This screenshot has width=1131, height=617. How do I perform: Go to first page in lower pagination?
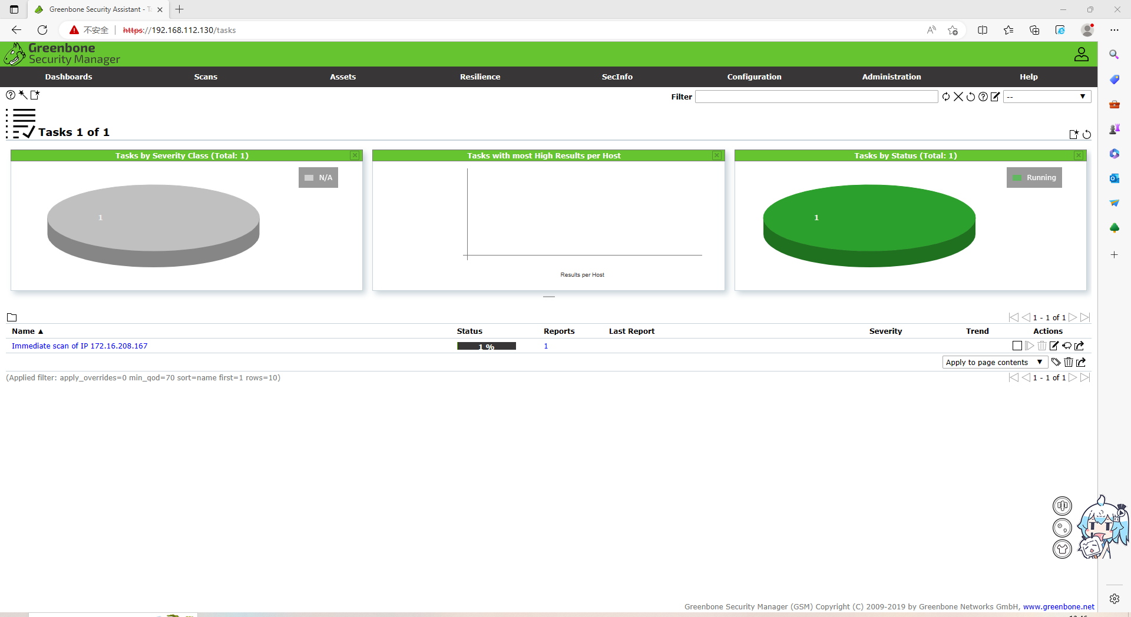click(x=1014, y=377)
